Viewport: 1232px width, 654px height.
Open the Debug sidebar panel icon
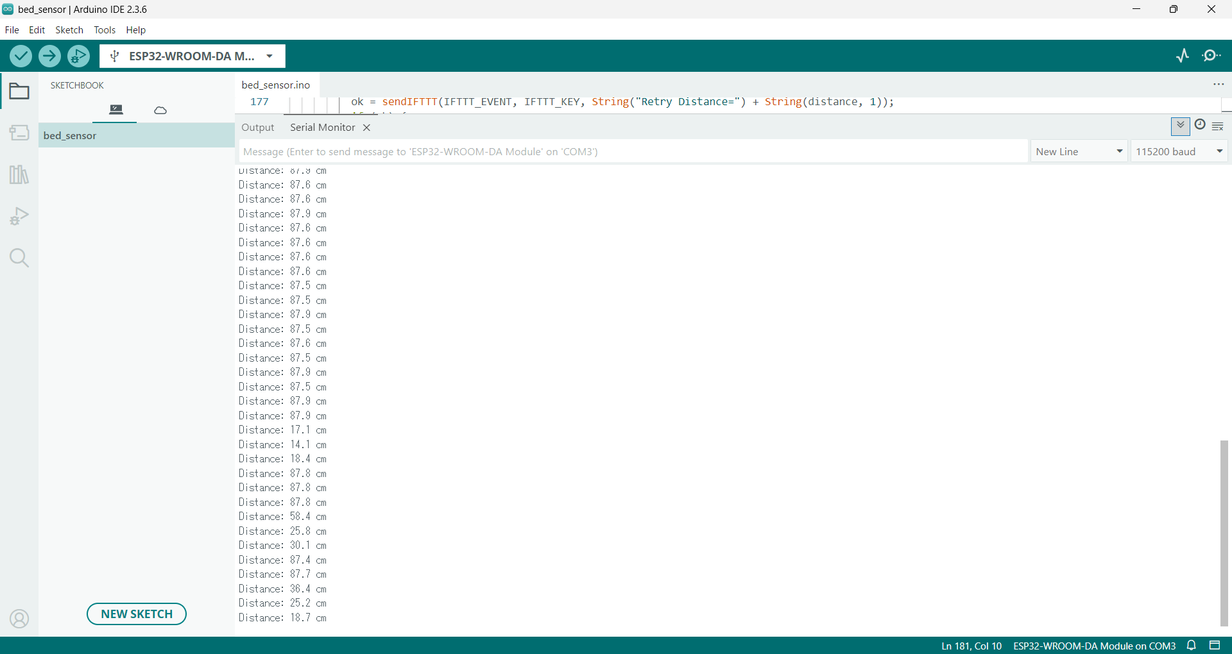19,216
